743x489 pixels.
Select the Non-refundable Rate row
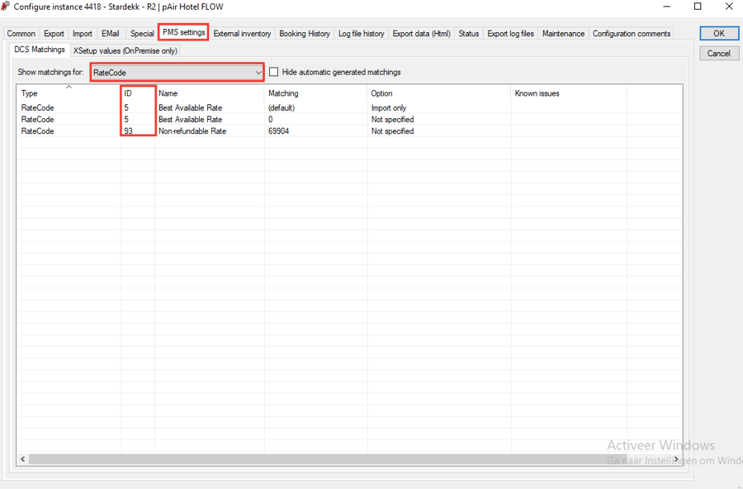pyautogui.click(x=192, y=131)
